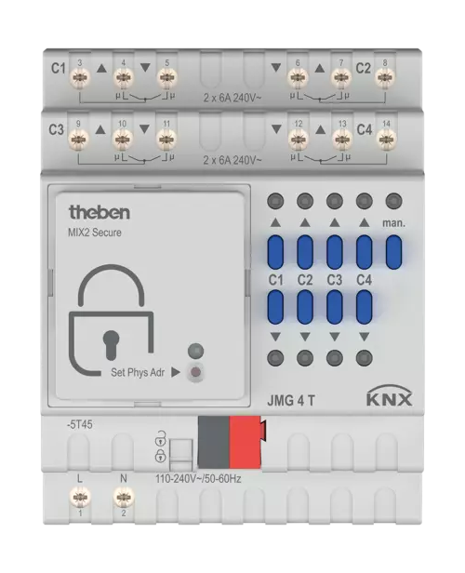Click screw terminal 13
Viewport: 465px width, 573px height.
tap(342, 139)
